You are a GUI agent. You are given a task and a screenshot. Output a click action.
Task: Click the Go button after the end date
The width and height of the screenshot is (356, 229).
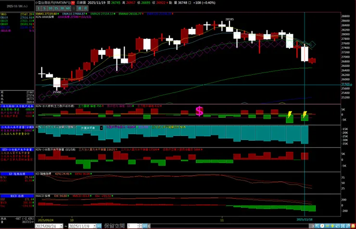[99, 226]
